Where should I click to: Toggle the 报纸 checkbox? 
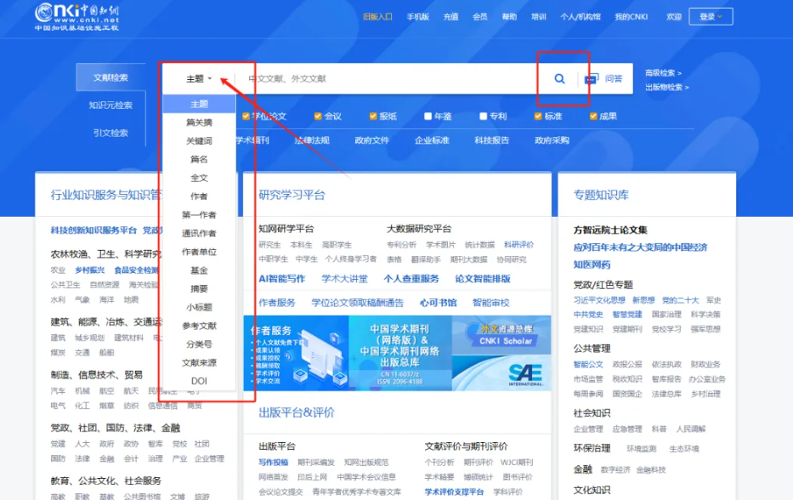coord(373,116)
